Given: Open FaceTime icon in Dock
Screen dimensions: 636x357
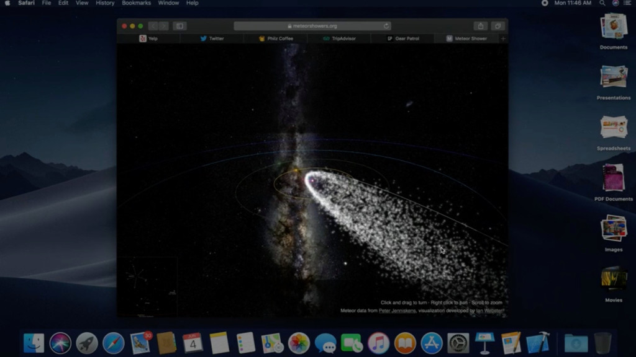Looking at the screenshot, I should pyautogui.click(x=352, y=343).
